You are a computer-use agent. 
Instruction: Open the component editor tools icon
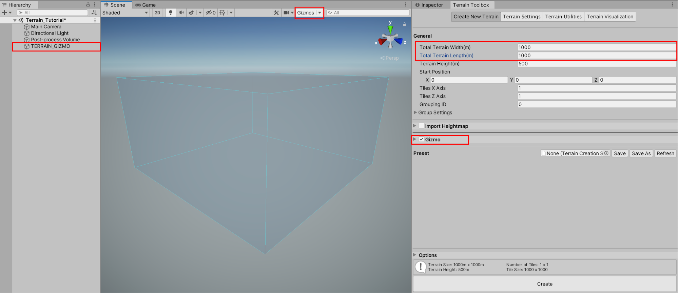tap(276, 13)
